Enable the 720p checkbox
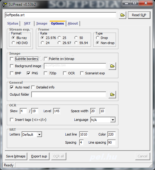Image resolution: width=155 pixels, height=170 pixels. point(46,73)
